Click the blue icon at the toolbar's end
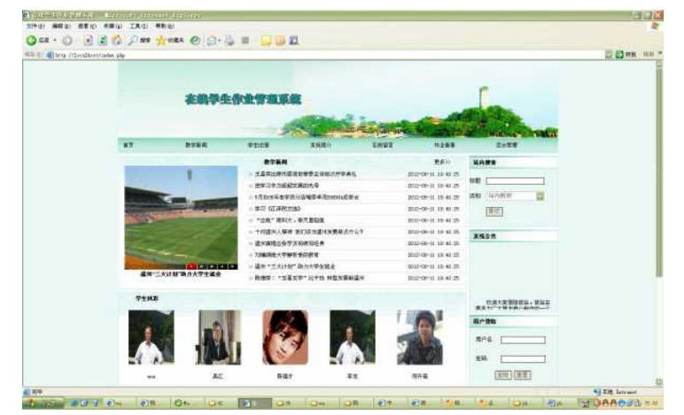This screenshot has height=415, width=684. (293, 41)
